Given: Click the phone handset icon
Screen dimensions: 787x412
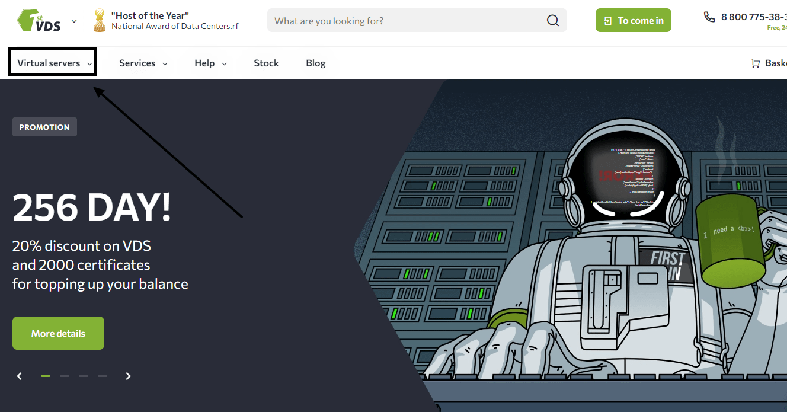Looking at the screenshot, I should pyautogui.click(x=709, y=17).
